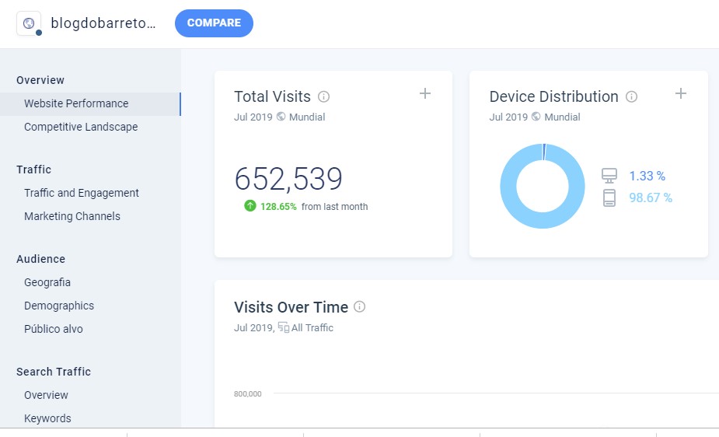
Task: Click the green upward arrow growth icon
Action: pyautogui.click(x=250, y=206)
